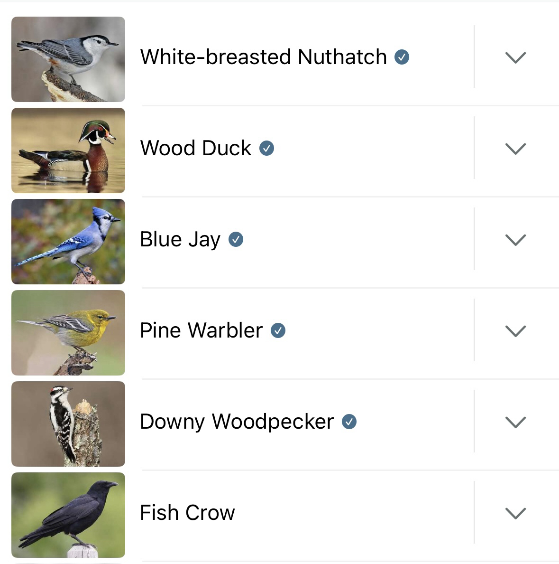View the Fish Crow photo thumbnail
The image size is (559, 564).
click(x=68, y=515)
